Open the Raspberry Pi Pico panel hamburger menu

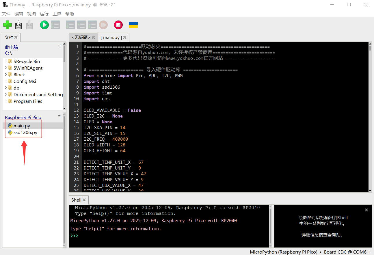click(x=59, y=116)
